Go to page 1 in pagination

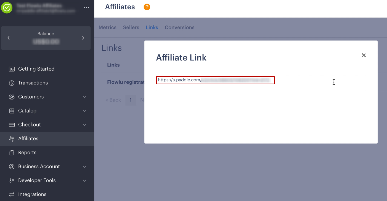point(131,100)
